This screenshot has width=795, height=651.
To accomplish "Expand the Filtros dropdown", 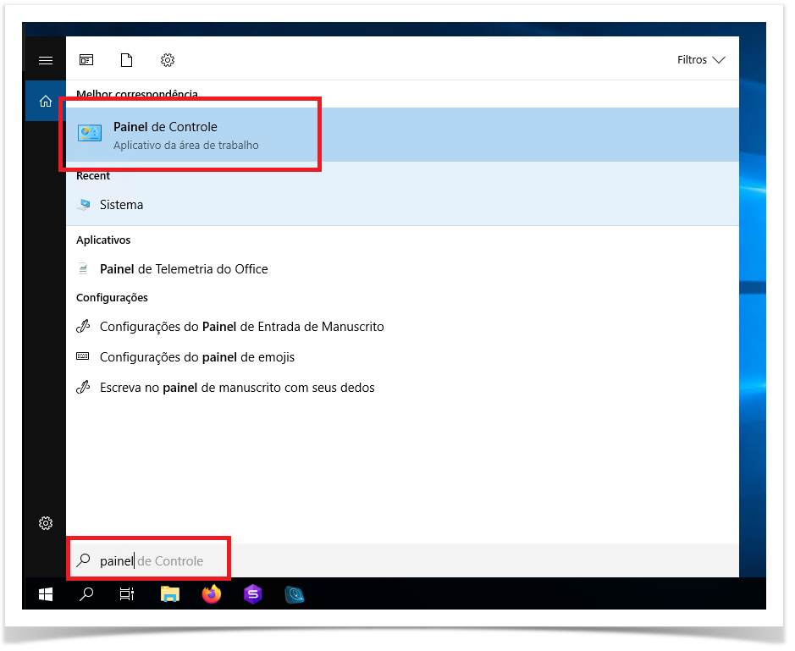I will click(x=701, y=60).
